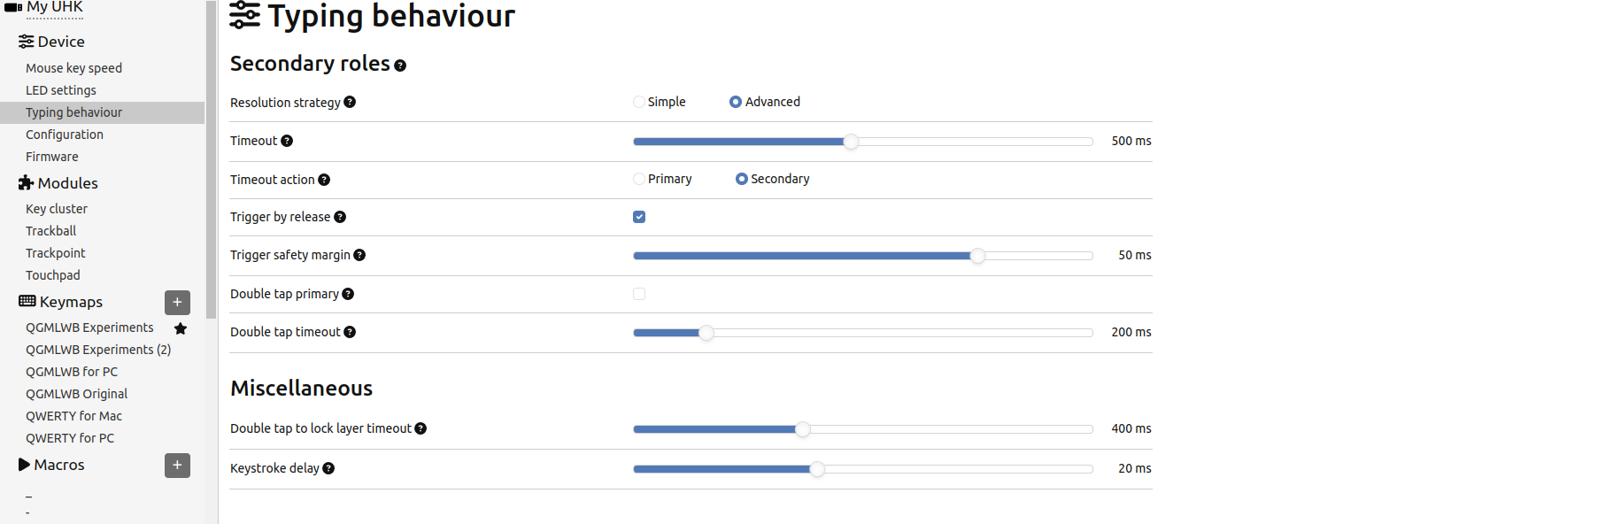Collapse the Macros section arrow
Image resolution: width=1605 pixels, height=524 pixels.
(x=24, y=465)
